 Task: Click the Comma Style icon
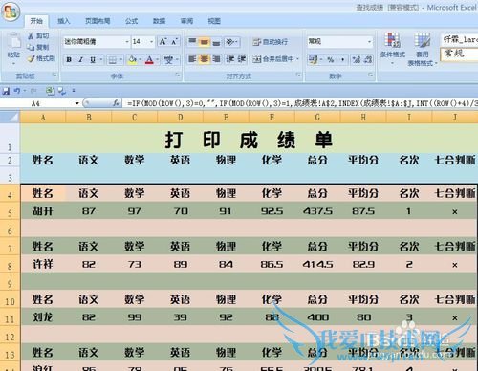tap(342, 59)
